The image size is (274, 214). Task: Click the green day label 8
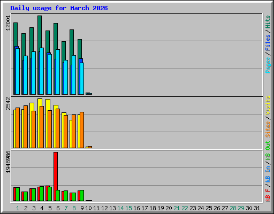pyautogui.click(x=74, y=208)
